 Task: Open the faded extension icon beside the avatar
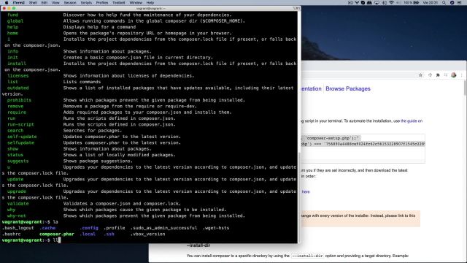(446, 75)
